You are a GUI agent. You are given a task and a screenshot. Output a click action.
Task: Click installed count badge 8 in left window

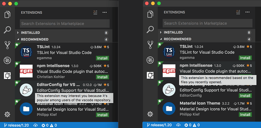coord(106,33)
